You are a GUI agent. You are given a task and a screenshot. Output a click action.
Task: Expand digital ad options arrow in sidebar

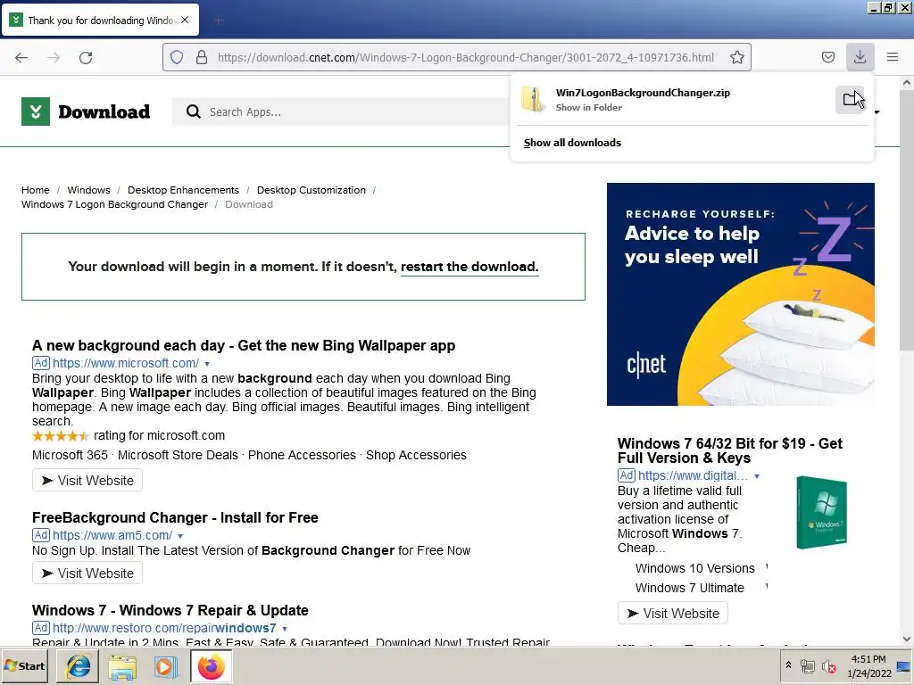pyautogui.click(x=757, y=476)
